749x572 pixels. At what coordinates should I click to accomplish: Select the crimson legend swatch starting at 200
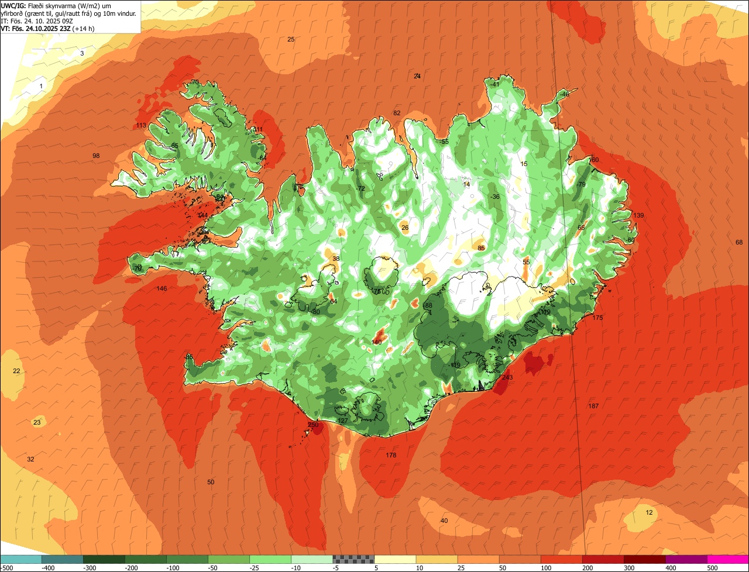(603, 559)
